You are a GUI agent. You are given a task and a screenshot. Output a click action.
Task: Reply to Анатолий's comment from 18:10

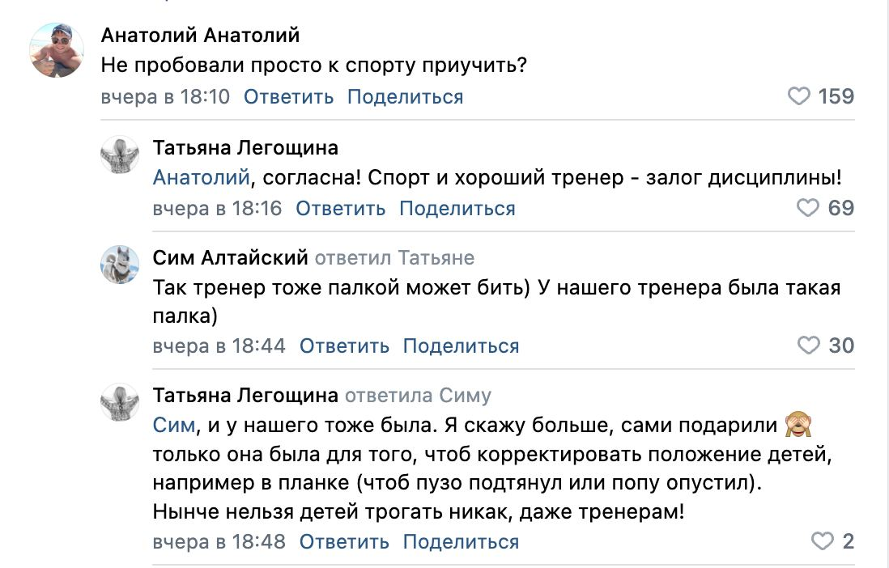288,97
